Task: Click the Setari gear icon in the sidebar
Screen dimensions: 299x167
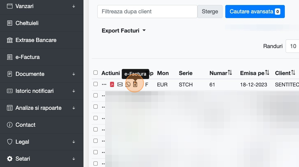Action: click(x=10, y=159)
